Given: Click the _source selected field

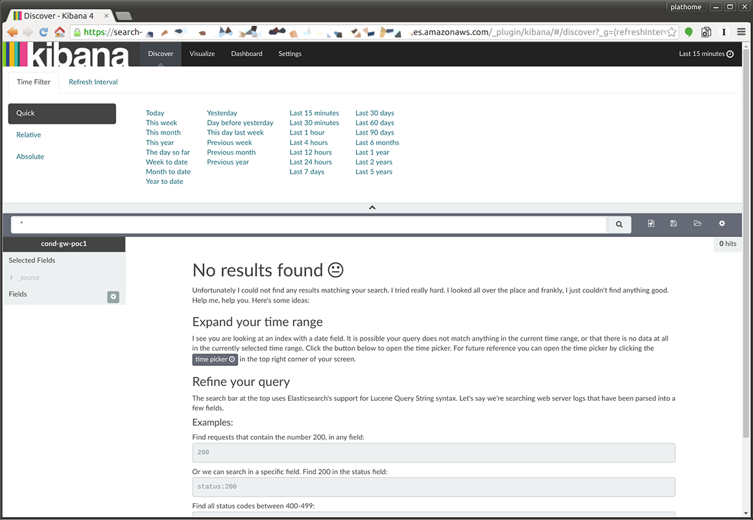Looking at the screenshot, I should point(30,278).
